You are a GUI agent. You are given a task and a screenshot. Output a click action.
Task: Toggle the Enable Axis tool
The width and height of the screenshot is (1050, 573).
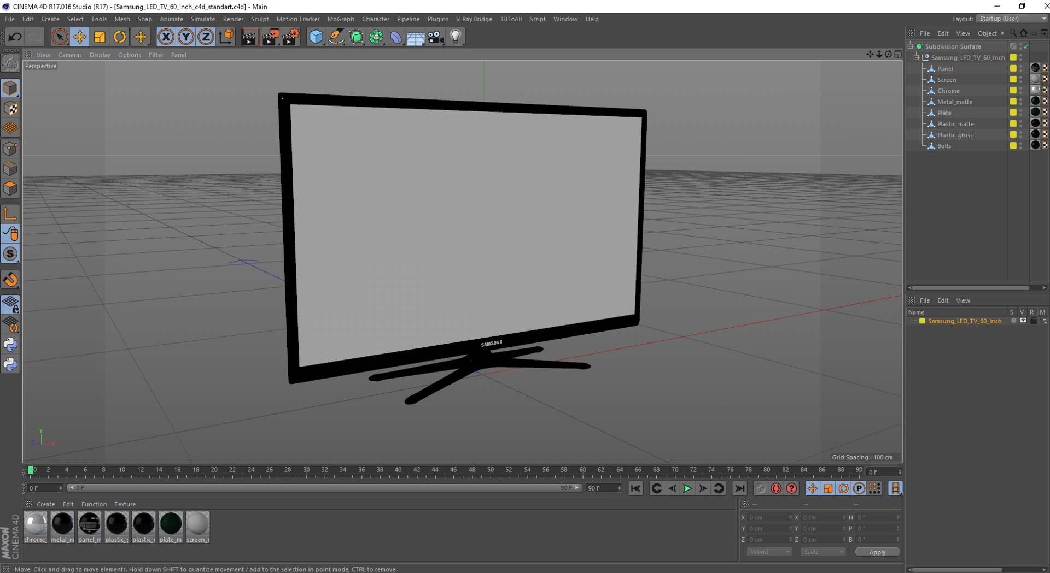point(10,214)
